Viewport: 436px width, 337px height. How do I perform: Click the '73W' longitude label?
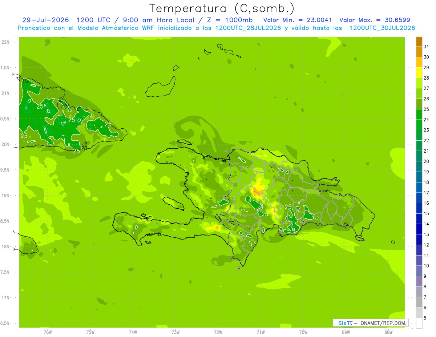coord(175,332)
